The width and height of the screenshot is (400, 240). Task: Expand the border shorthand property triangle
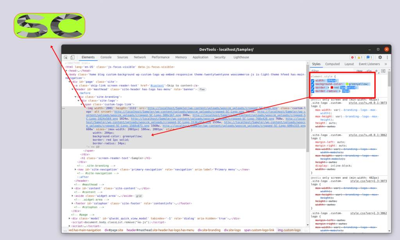click(329, 88)
